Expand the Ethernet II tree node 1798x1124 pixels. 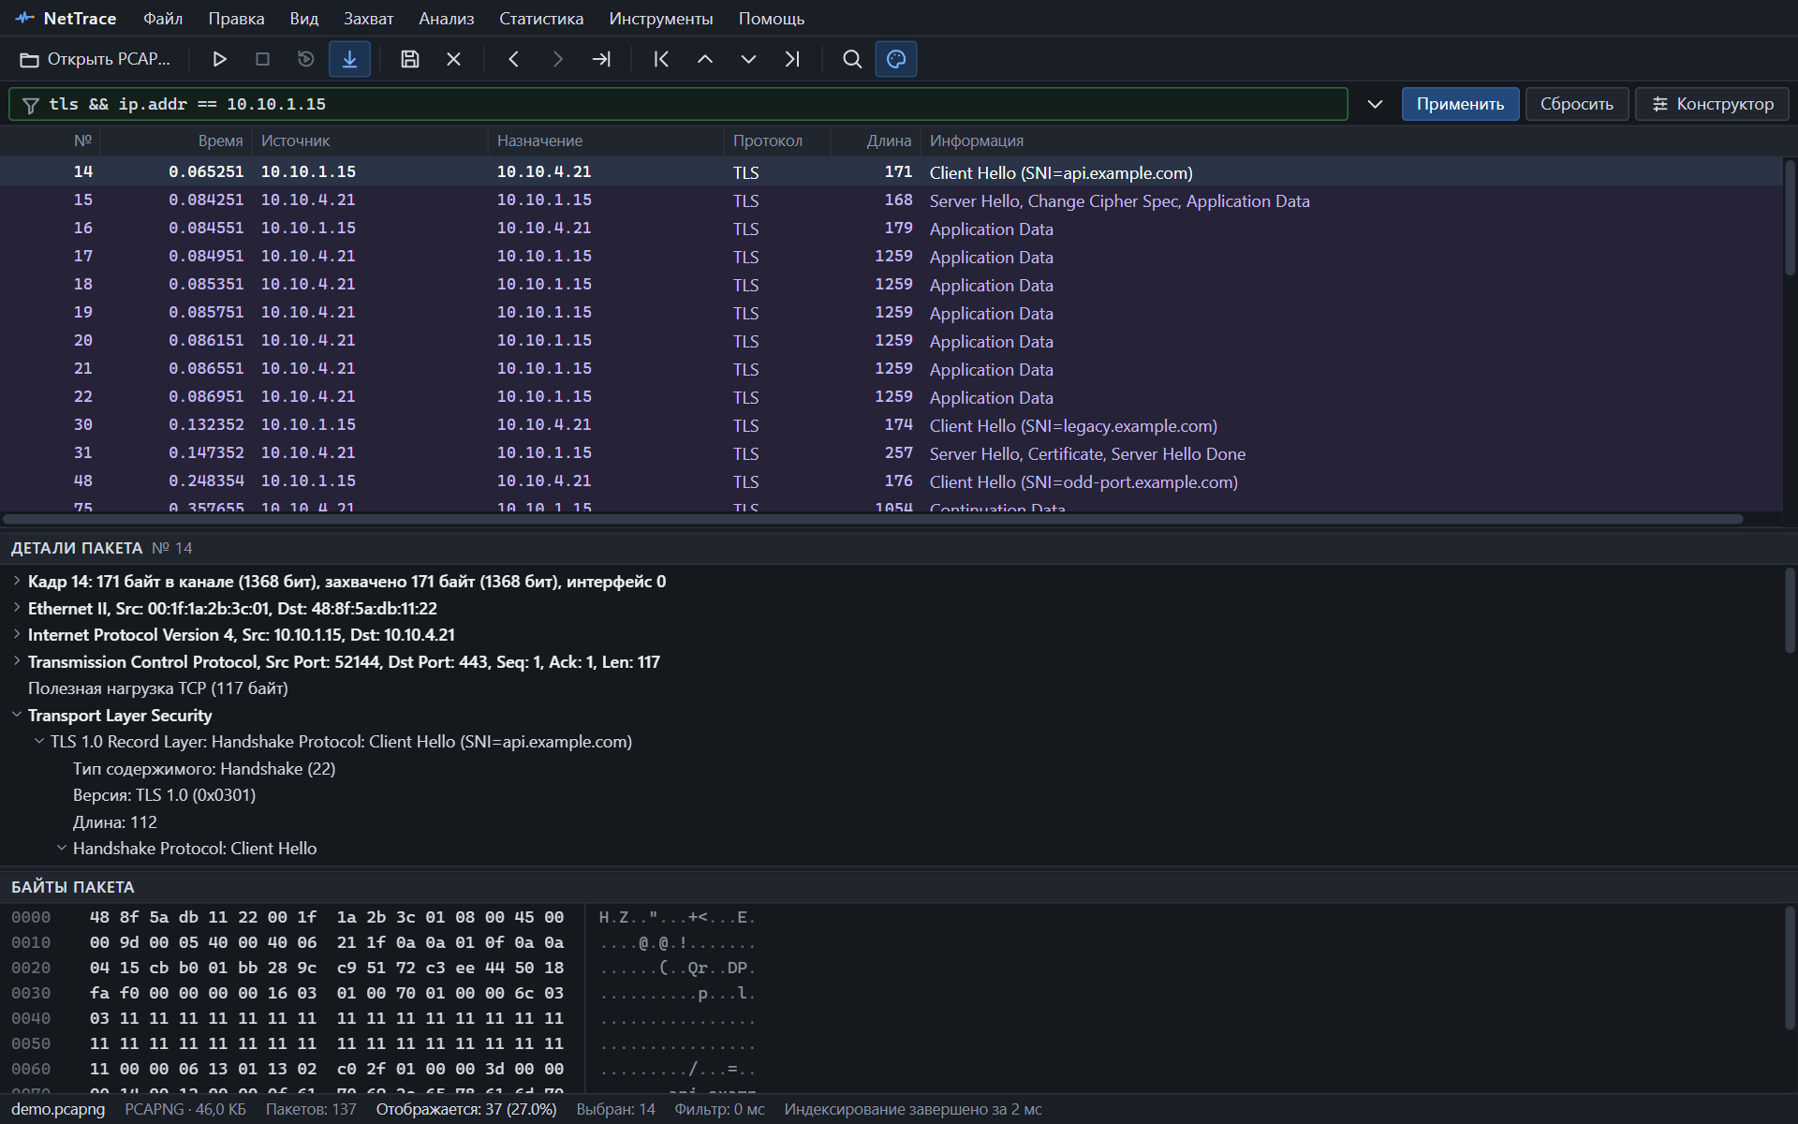coord(17,608)
